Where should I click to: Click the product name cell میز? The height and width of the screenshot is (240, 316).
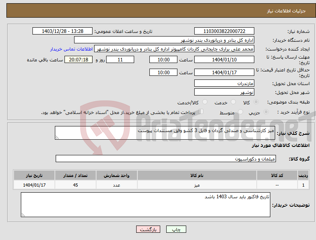197,185
